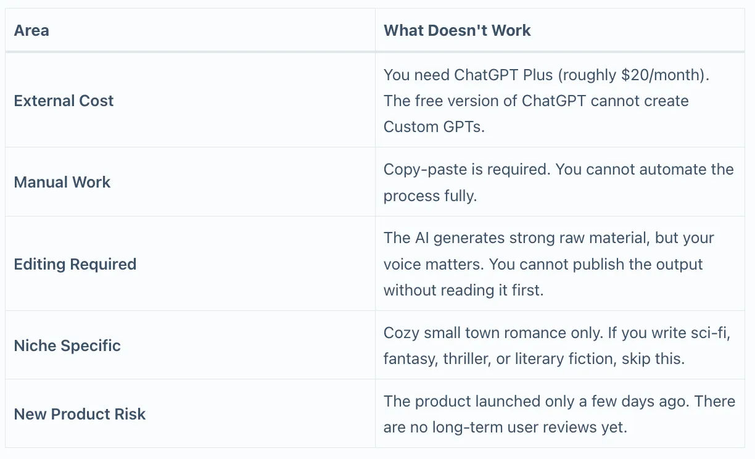Select the "External Cost" row label

(64, 101)
